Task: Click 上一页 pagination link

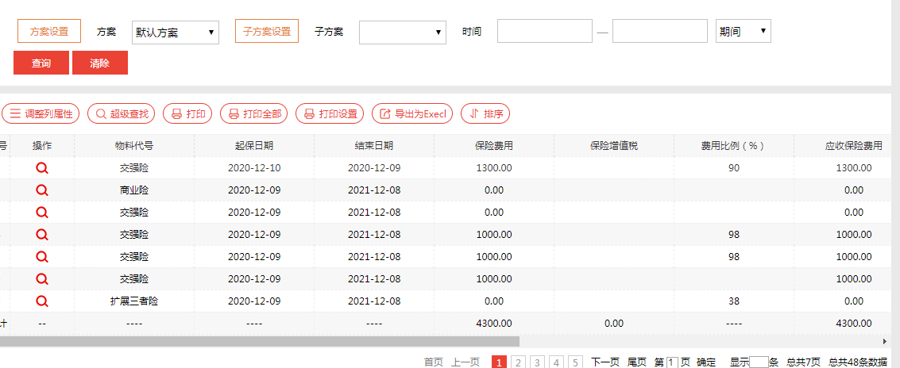Action: pyautogui.click(x=465, y=362)
